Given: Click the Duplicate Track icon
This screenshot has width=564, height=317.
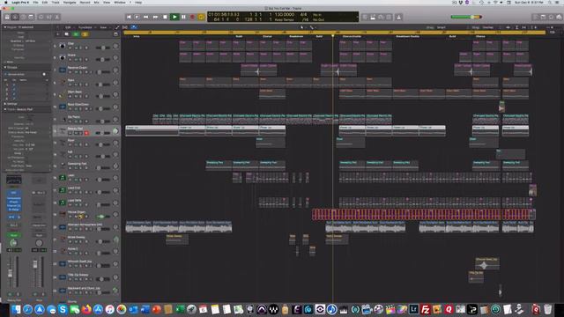Looking at the screenshot, I should [x=67, y=34].
